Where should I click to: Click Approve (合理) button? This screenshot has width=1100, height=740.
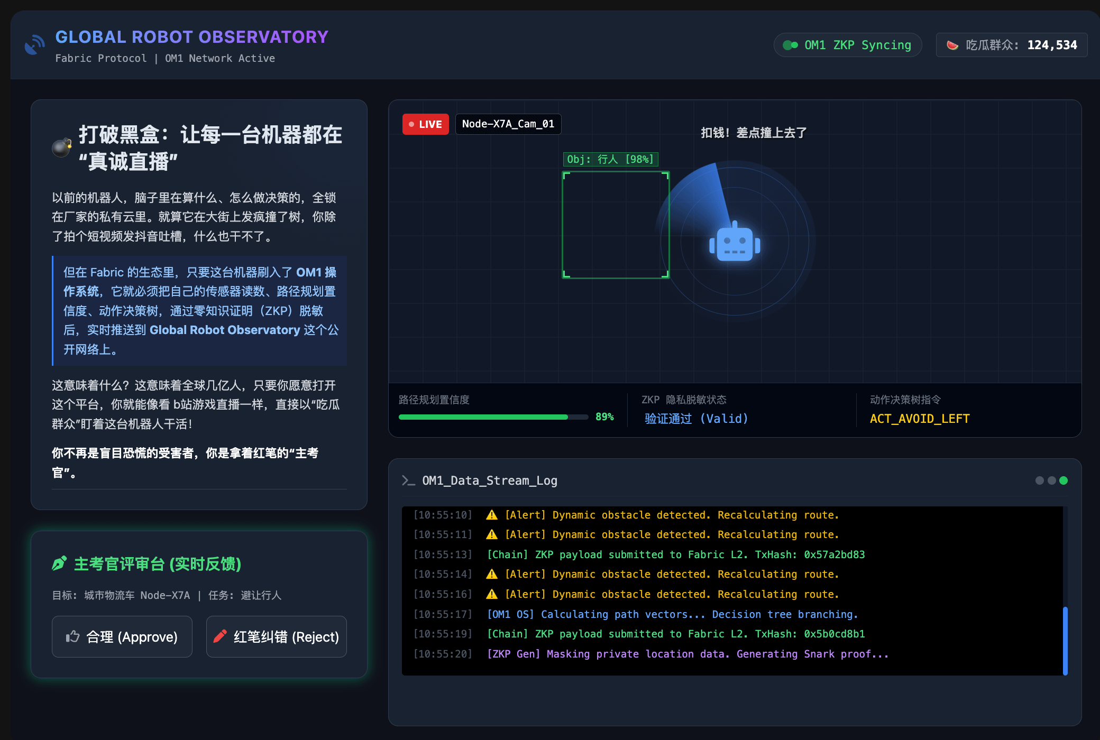pyautogui.click(x=122, y=636)
